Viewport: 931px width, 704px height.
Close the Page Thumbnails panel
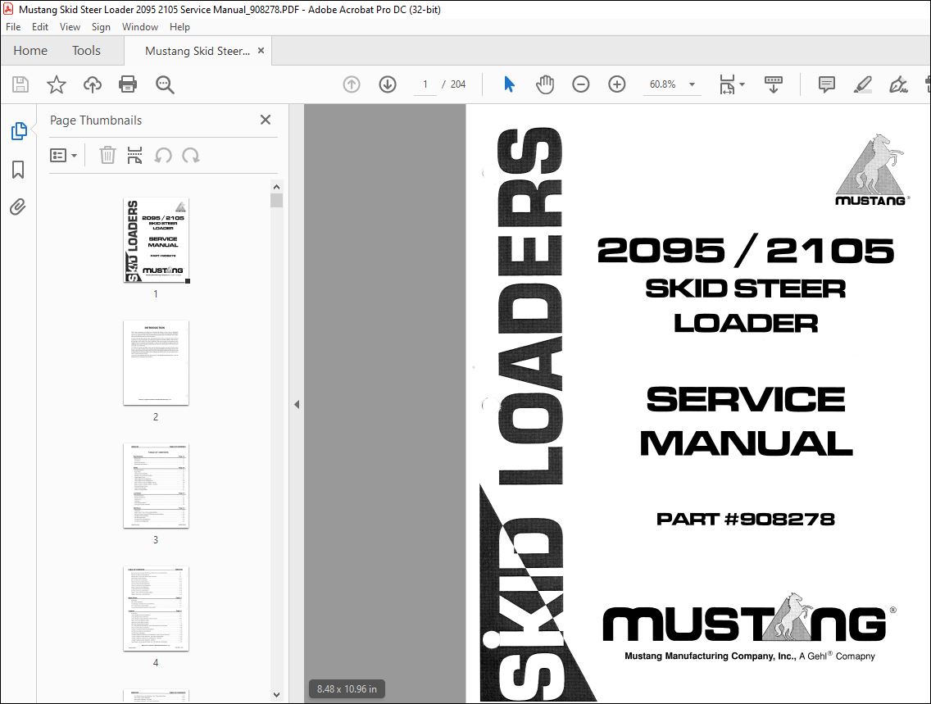coord(266,120)
